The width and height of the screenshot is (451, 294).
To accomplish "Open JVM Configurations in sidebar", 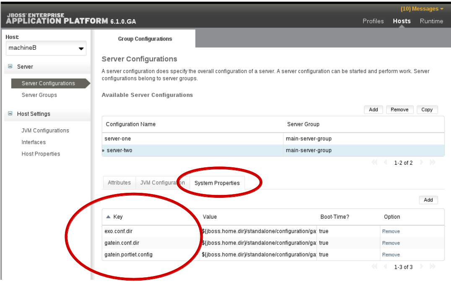I will [45, 130].
